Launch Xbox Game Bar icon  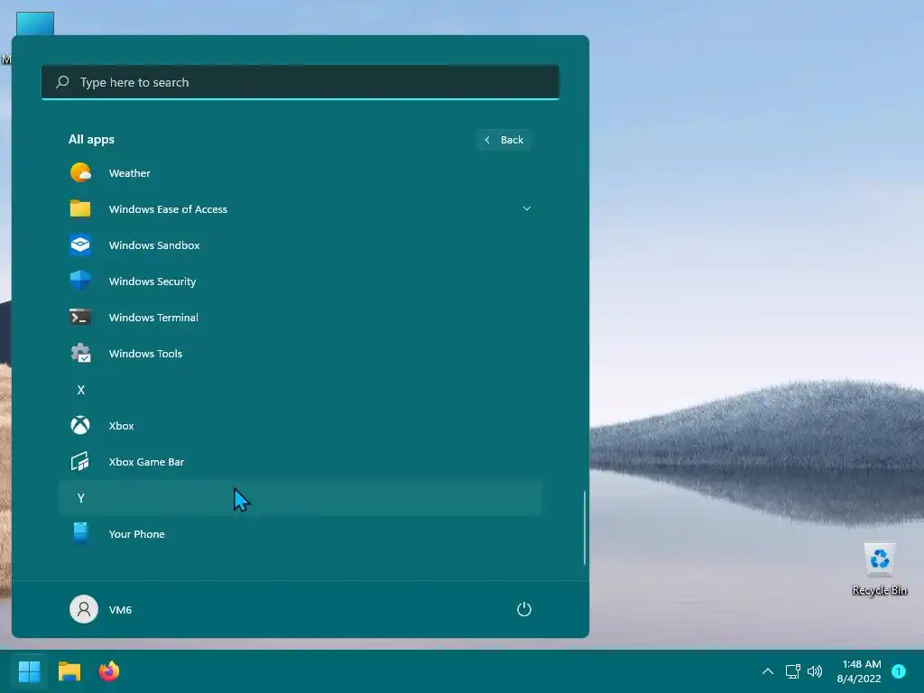(x=80, y=461)
